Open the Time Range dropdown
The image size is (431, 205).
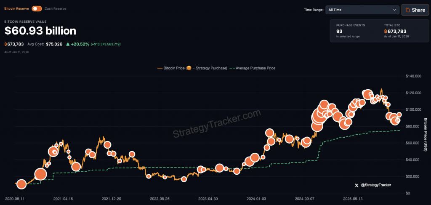pos(362,10)
